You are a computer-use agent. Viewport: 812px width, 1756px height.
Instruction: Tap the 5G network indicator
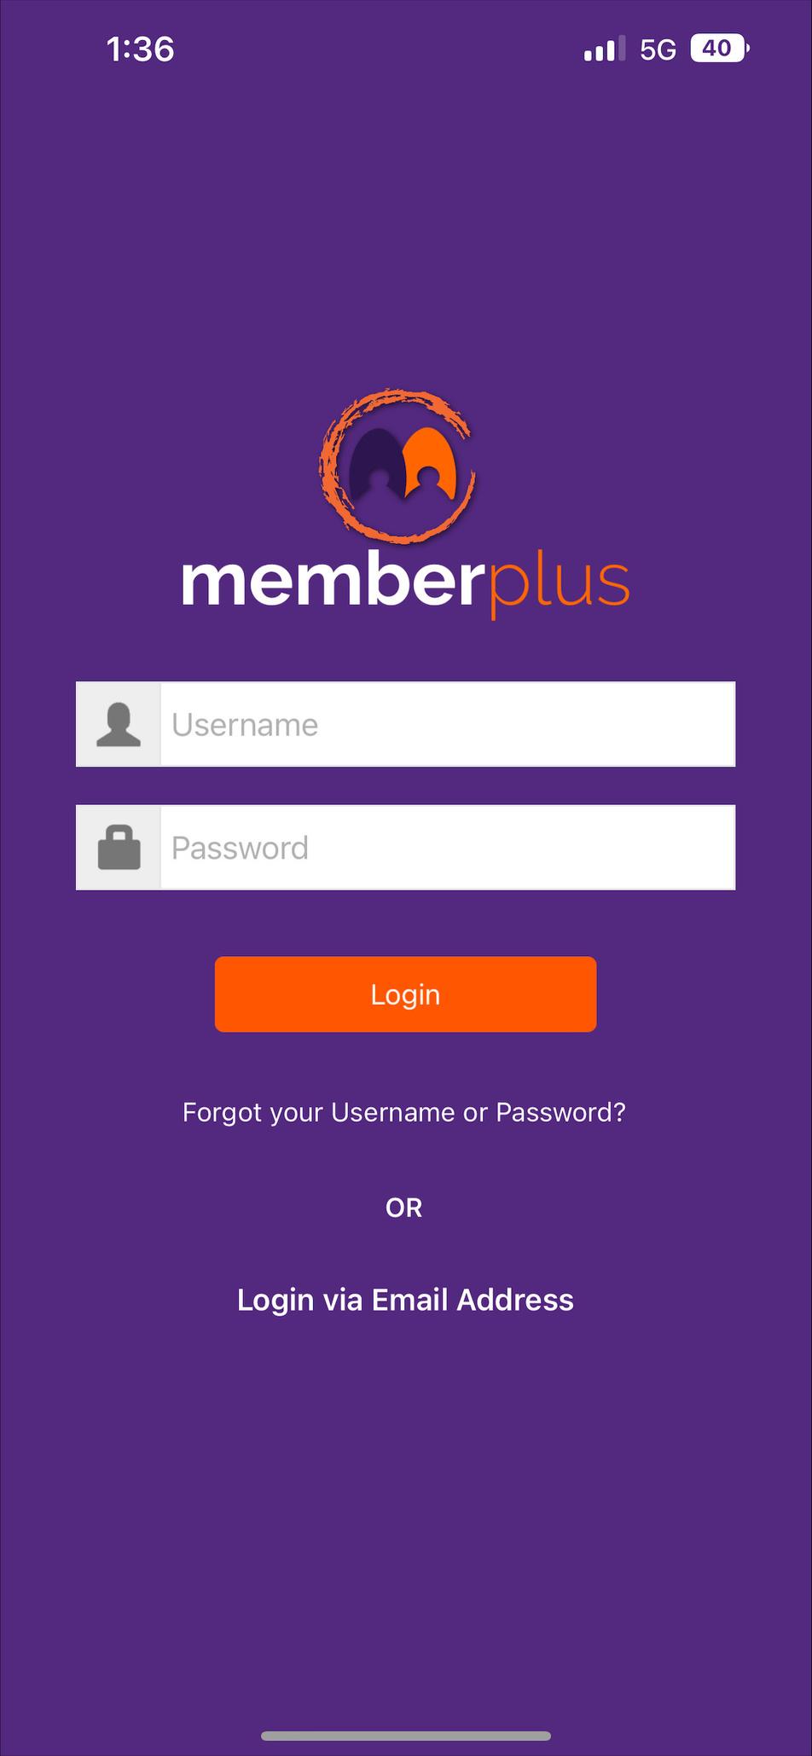[x=658, y=50]
